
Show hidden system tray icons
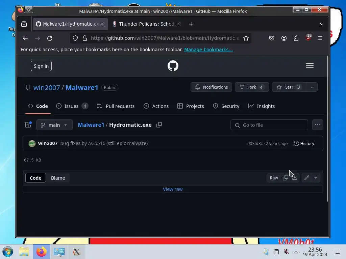coord(296,252)
